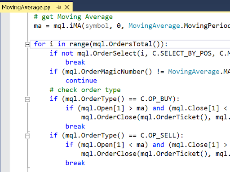Place cursor on the continue keyword
Viewport: 230px width, 172px height.
(81, 81)
